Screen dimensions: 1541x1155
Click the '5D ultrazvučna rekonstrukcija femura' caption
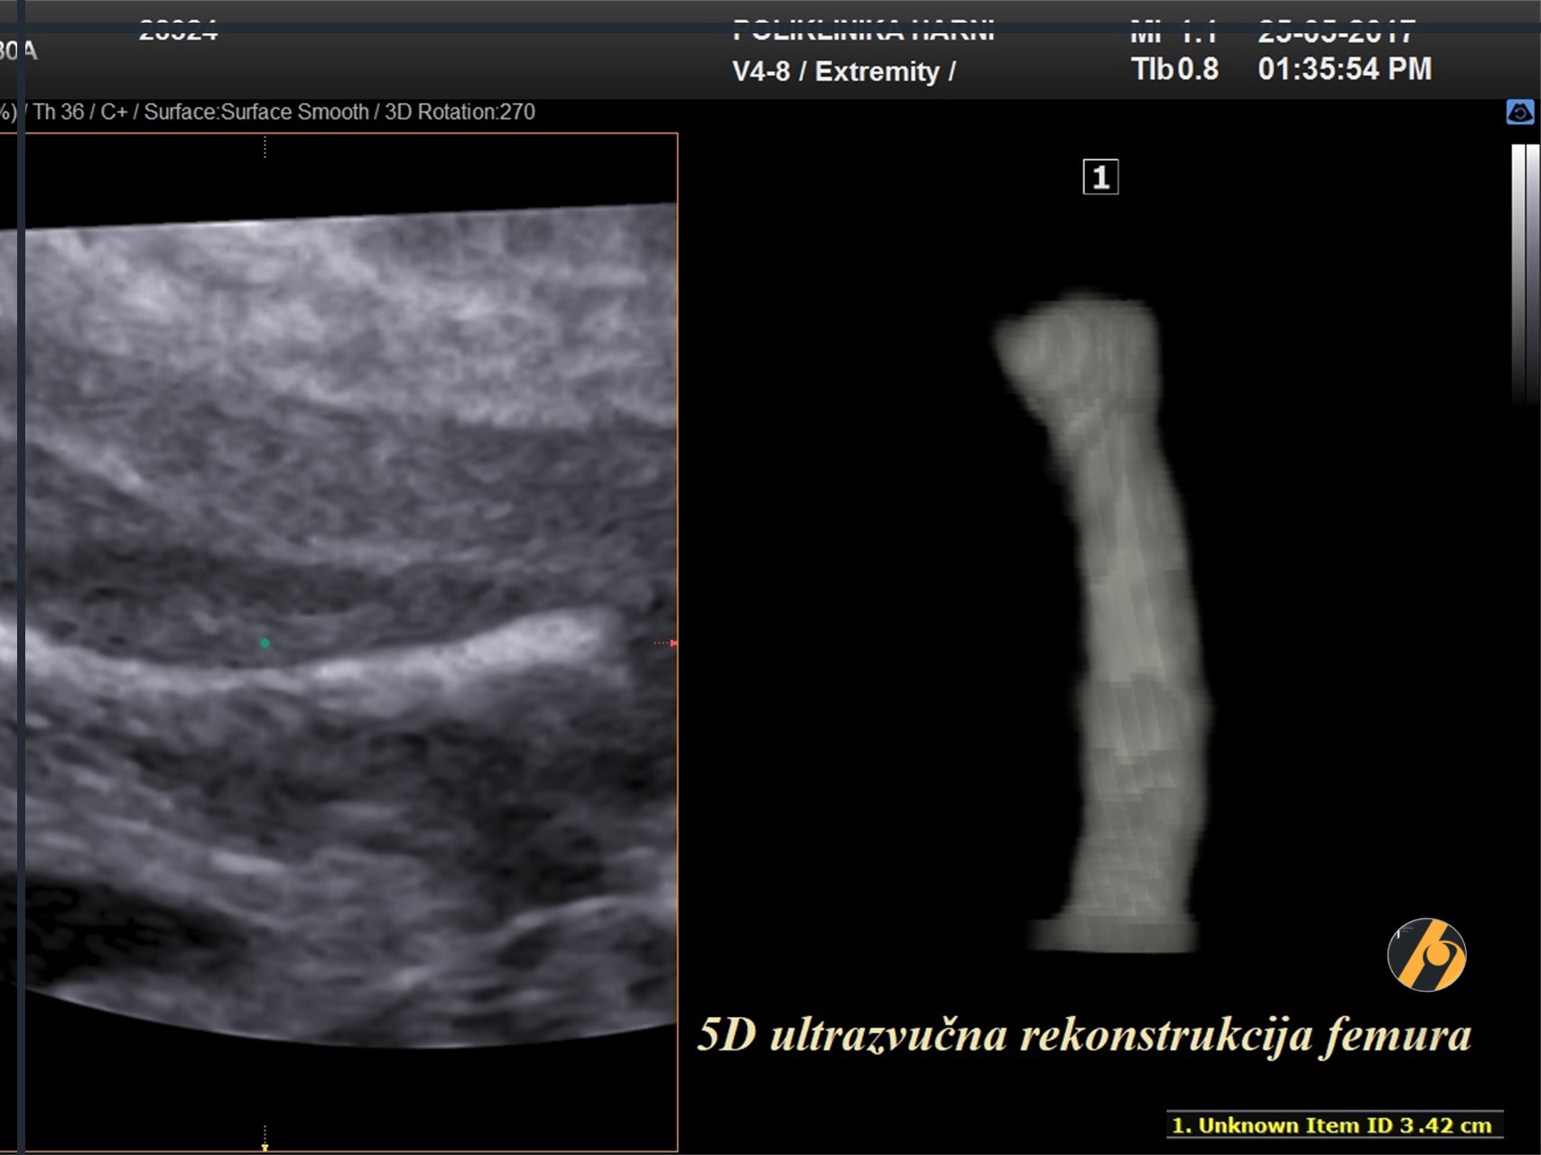(x=1083, y=1035)
